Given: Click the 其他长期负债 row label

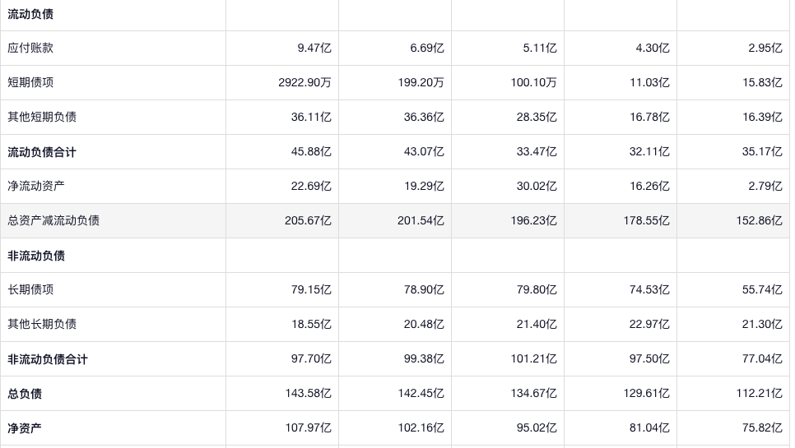Looking at the screenshot, I should (x=42, y=324).
